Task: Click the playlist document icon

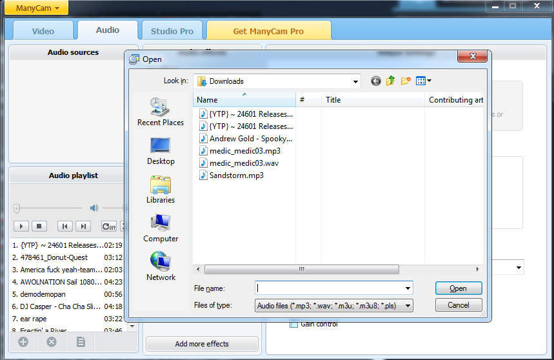Action: [x=81, y=342]
